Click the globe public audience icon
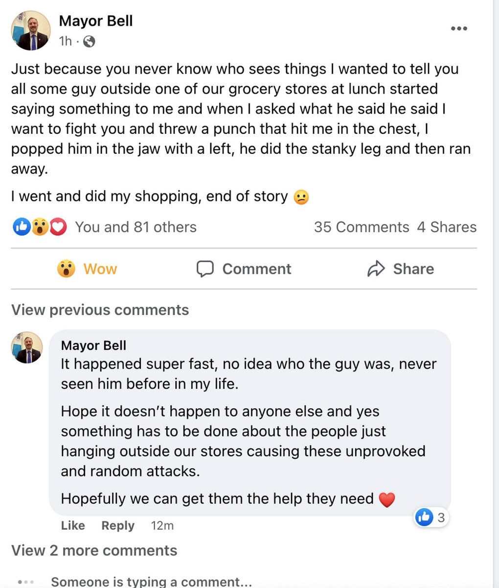499x588 pixels. click(89, 42)
